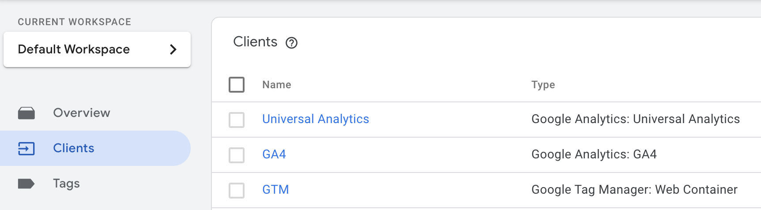Open the Default Workspace selector
The height and width of the screenshot is (210, 761).
97,49
